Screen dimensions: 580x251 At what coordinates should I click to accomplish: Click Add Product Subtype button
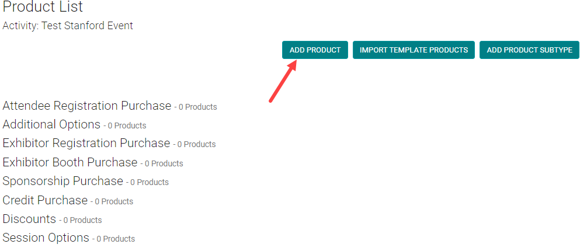pos(529,50)
